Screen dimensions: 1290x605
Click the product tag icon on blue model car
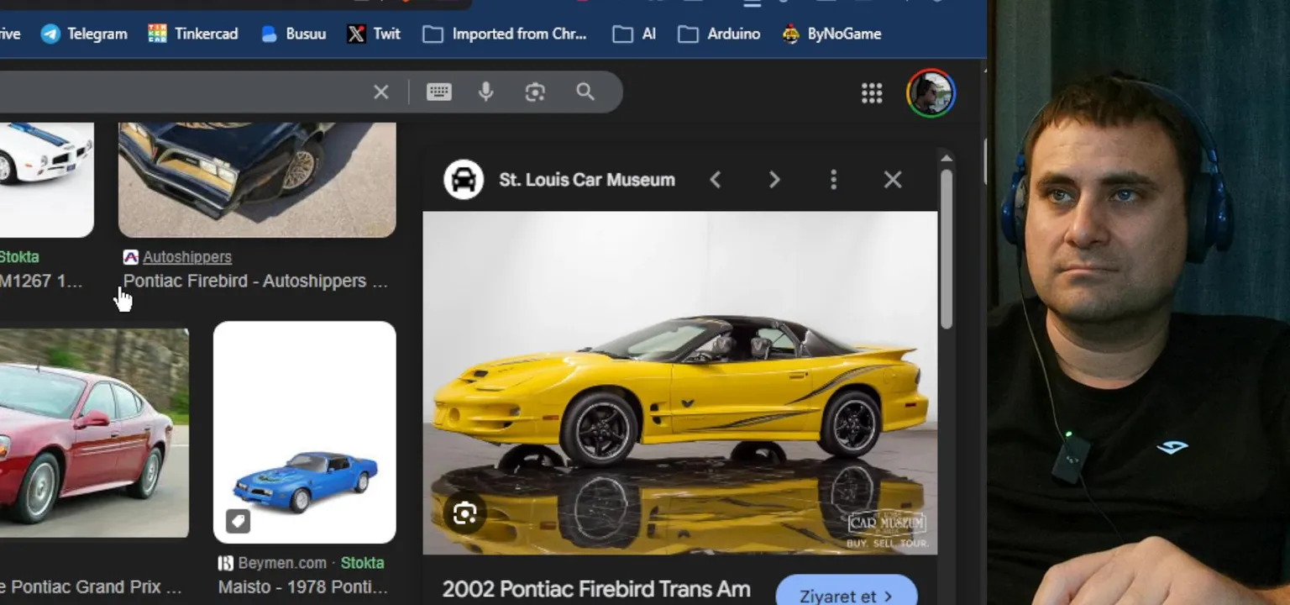click(238, 522)
